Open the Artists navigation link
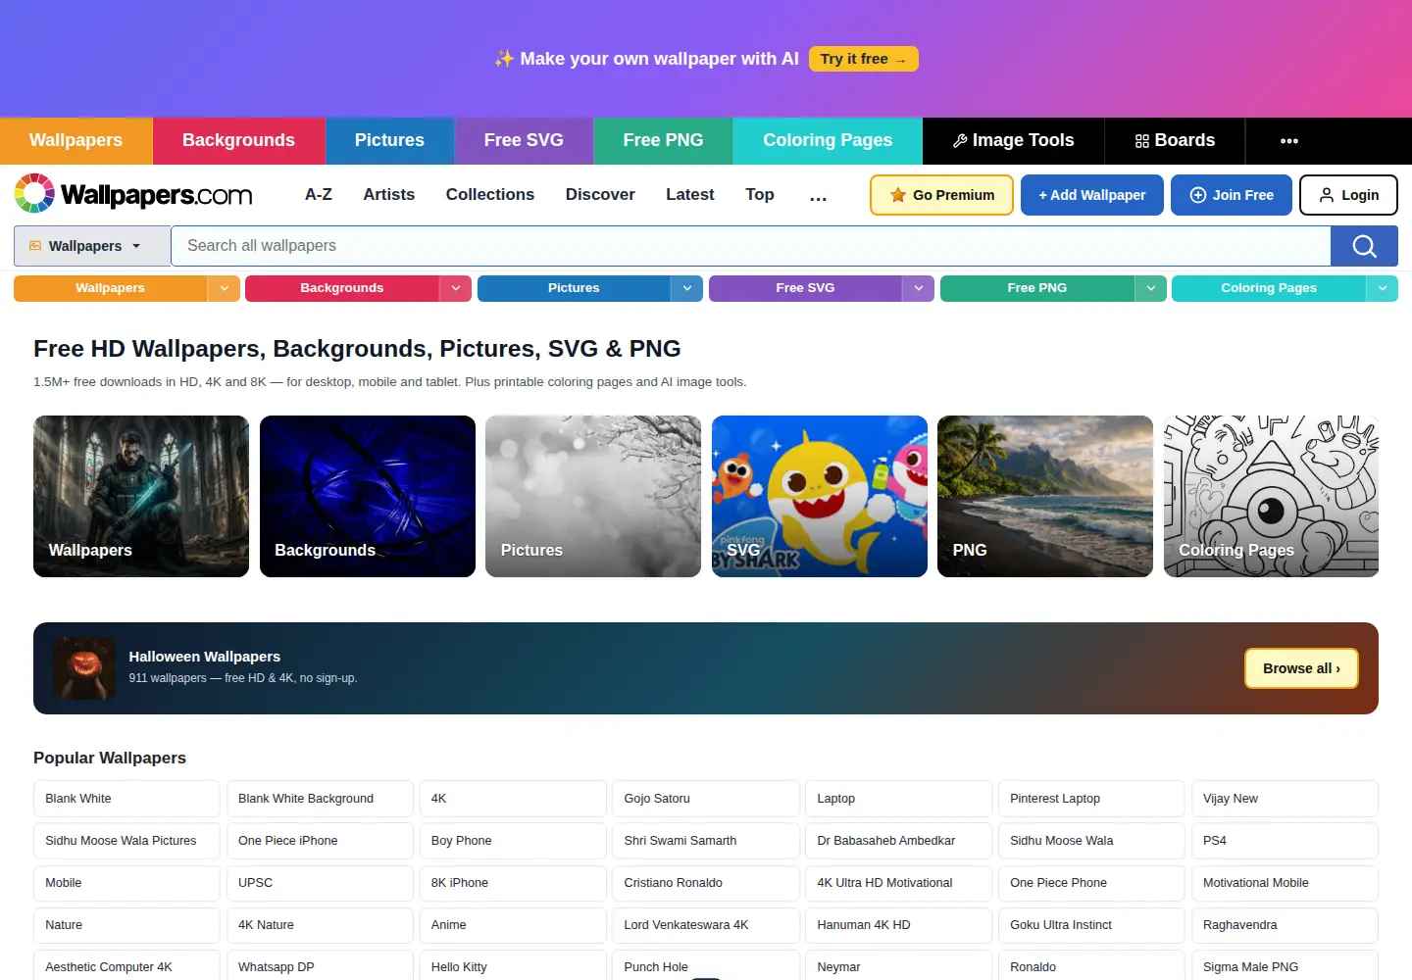Screen dimensions: 1412x980 (x=389, y=195)
